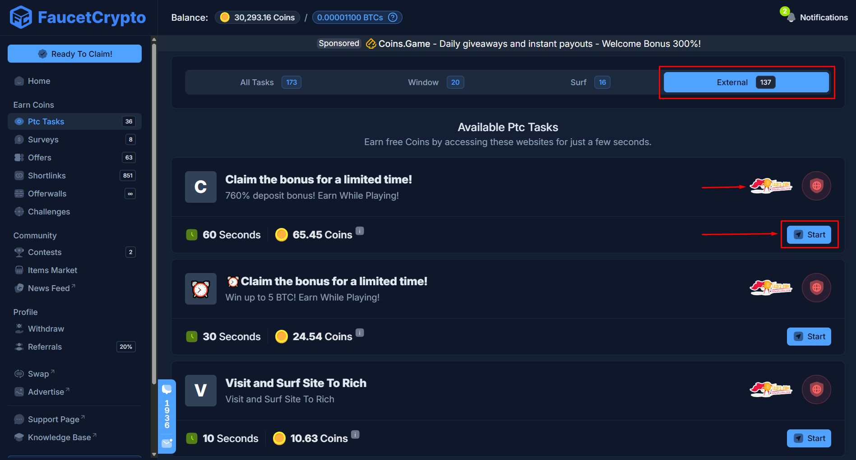Open the live chat bubble widget
Screen dimensions: 856x460
click(x=167, y=388)
